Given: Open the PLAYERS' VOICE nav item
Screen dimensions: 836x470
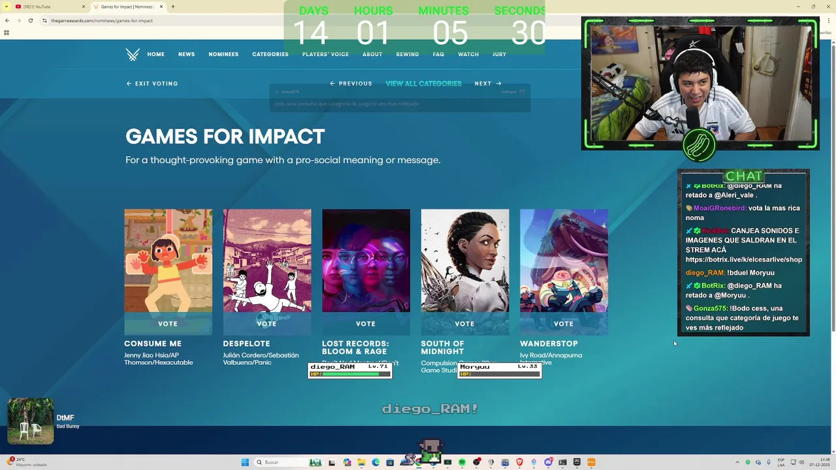Looking at the screenshot, I should coord(325,54).
